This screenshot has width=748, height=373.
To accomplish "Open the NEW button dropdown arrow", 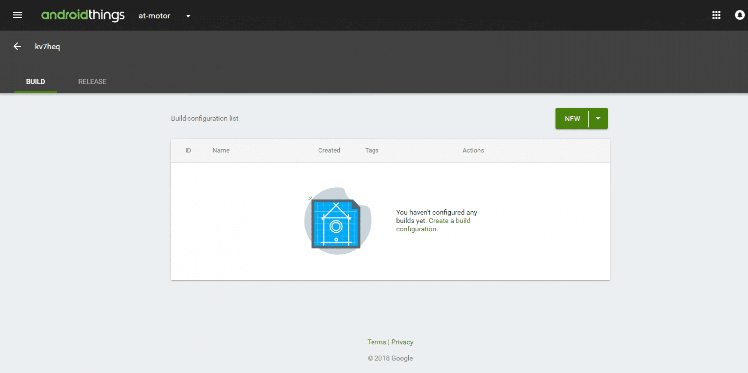I will [x=598, y=119].
